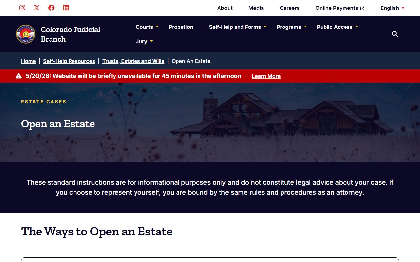Click the Open an Estate hero heading
The image size is (420, 262).
click(58, 124)
